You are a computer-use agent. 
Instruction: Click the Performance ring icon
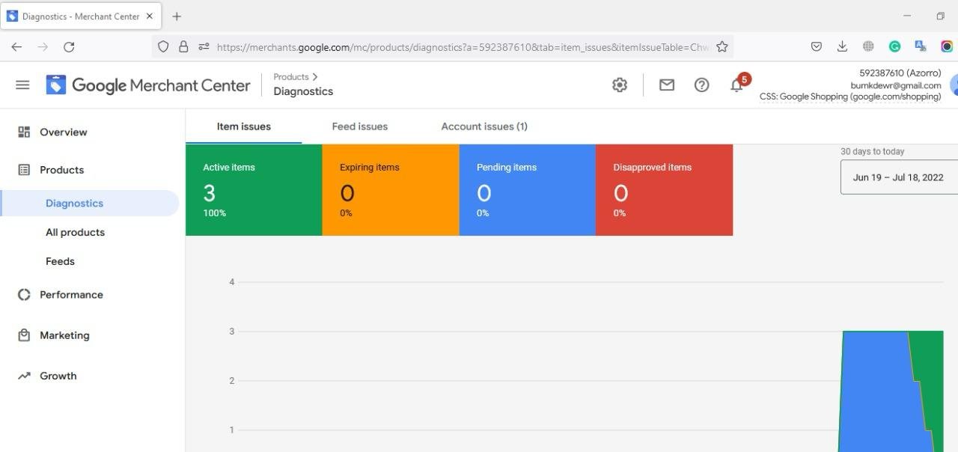coord(24,295)
